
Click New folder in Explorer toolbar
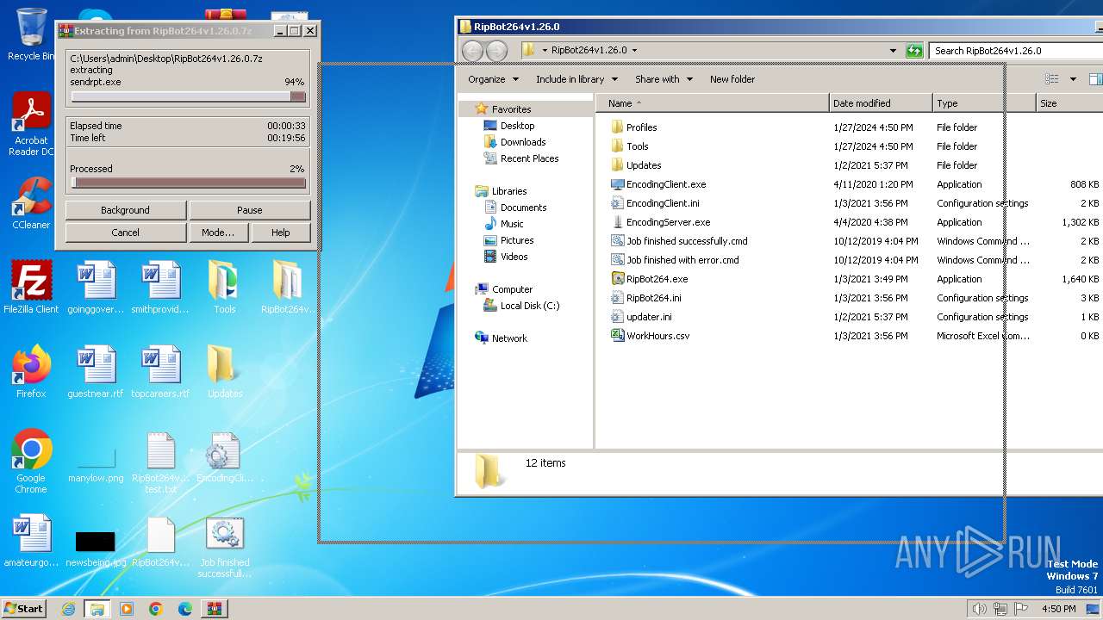(732, 79)
